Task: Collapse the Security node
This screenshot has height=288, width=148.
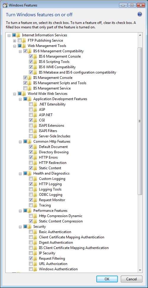Action: point(20,227)
